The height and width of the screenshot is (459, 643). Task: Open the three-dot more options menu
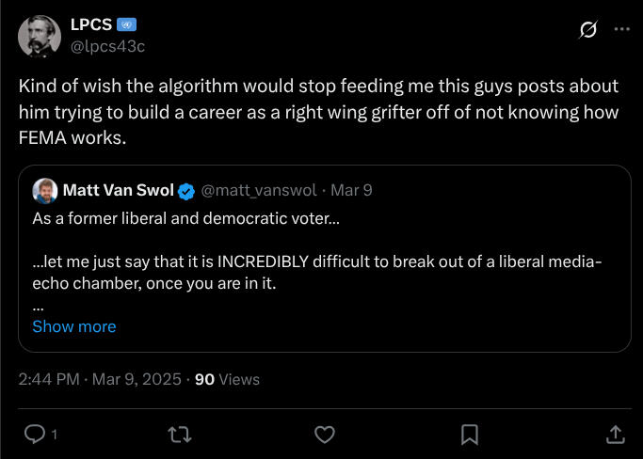(x=621, y=29)
